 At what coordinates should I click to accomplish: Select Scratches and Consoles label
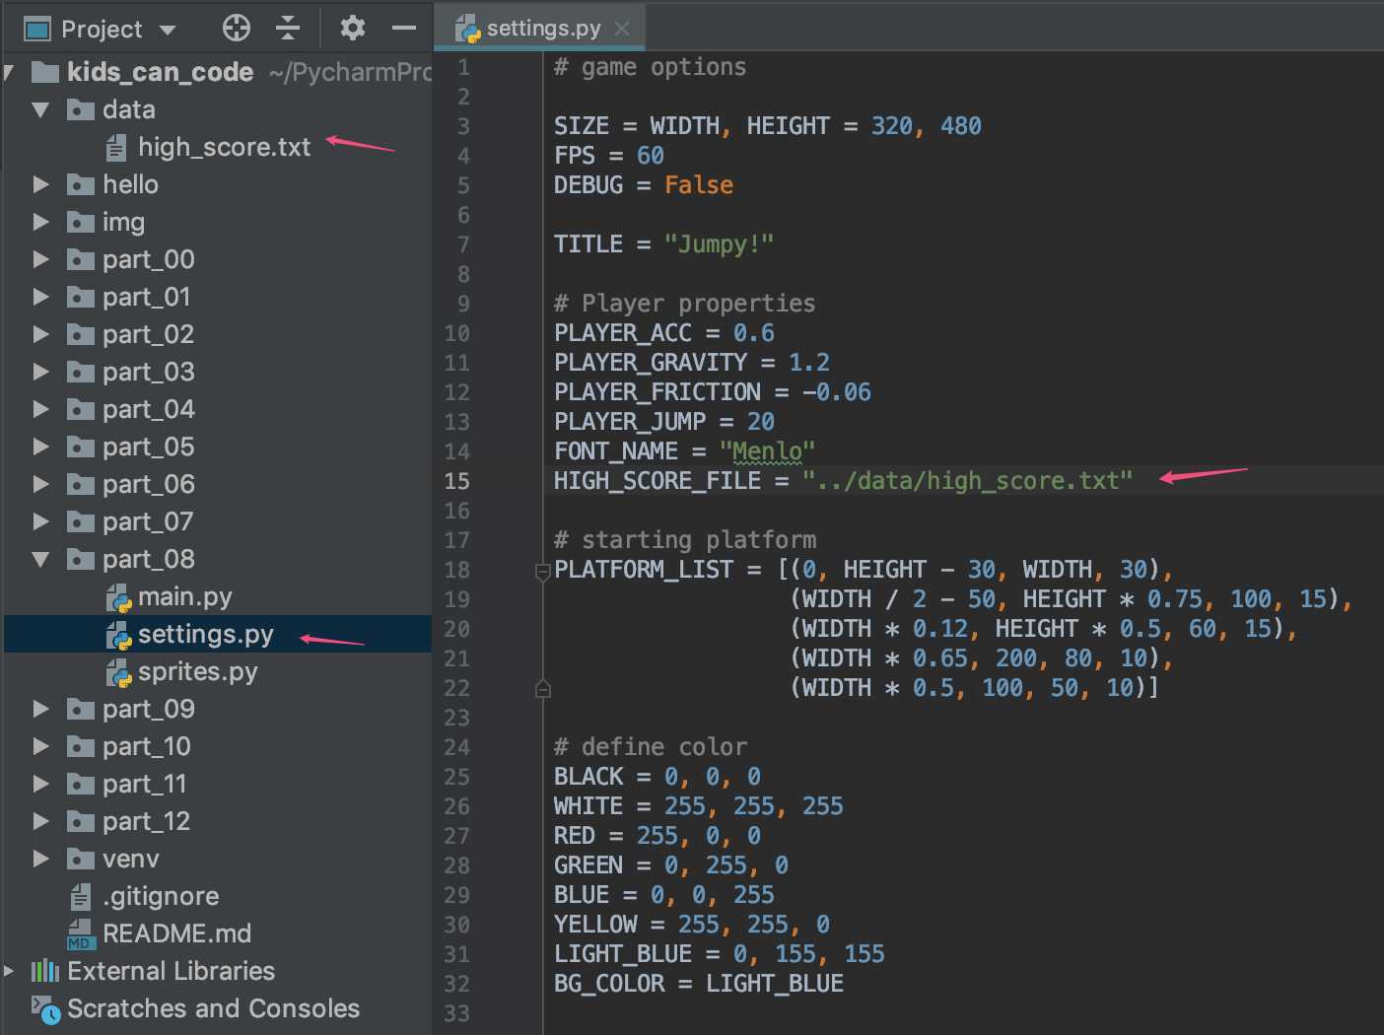[214, 1008]
